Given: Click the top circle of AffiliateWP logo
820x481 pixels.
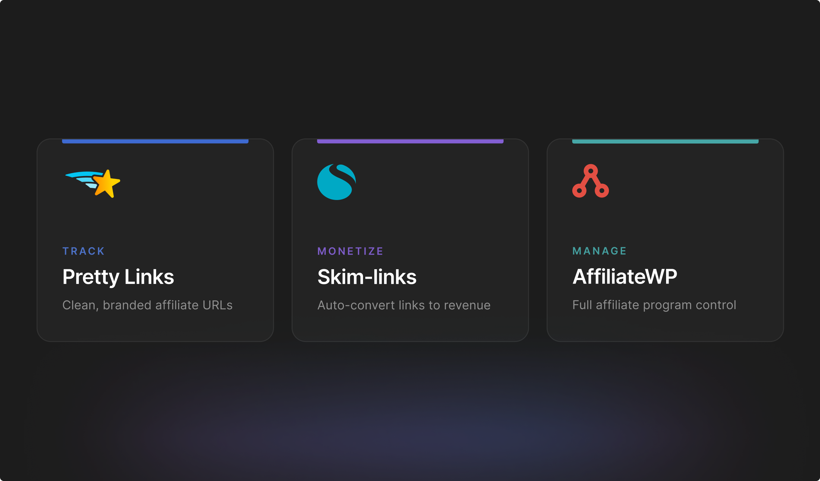Looking at the screenshot, I should pos(591,171).
